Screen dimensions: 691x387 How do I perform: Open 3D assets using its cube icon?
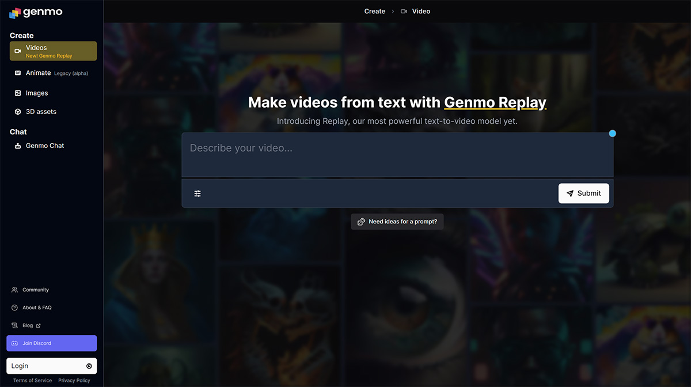(x=17, y=111)
